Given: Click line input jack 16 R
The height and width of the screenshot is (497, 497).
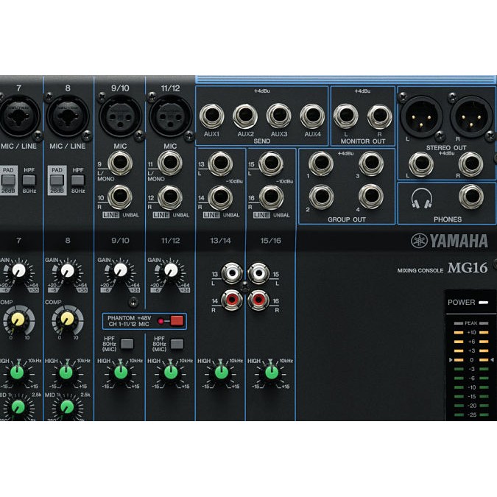Looking at the screenshot, I should click(271, 197).
